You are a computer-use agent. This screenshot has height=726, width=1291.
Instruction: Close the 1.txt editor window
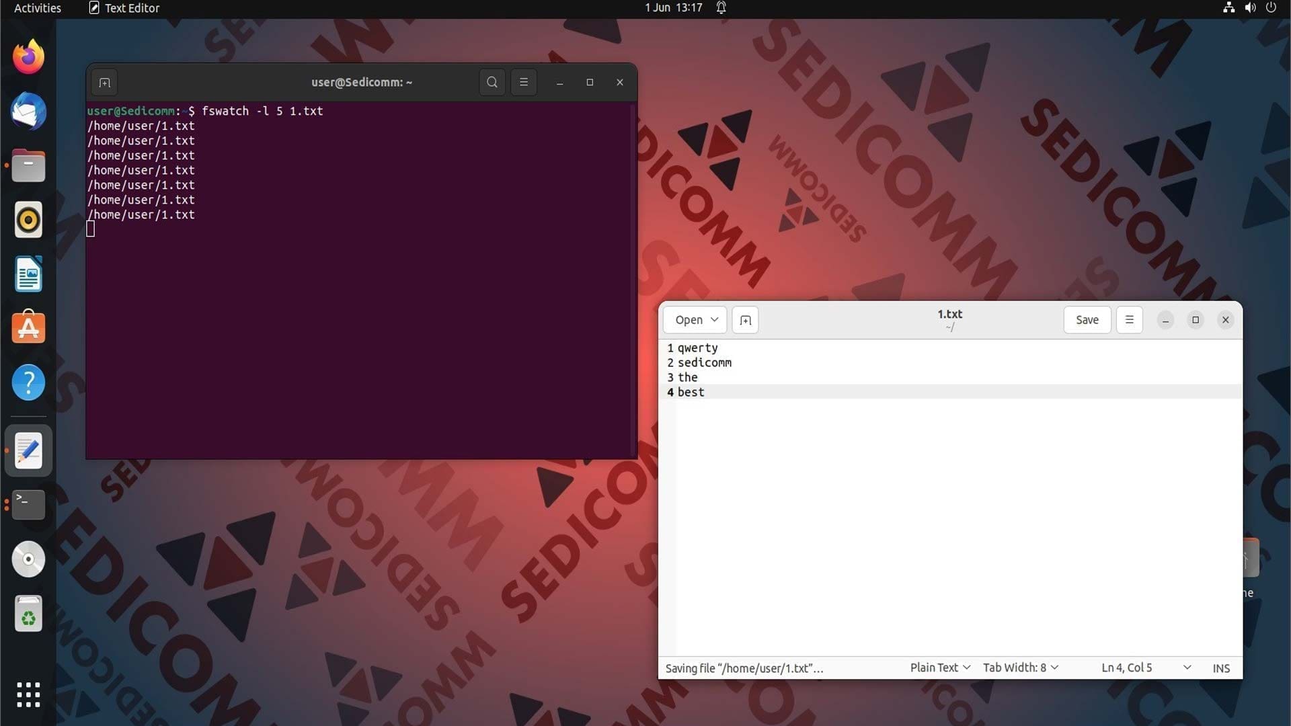click(x=1226, y=320)
